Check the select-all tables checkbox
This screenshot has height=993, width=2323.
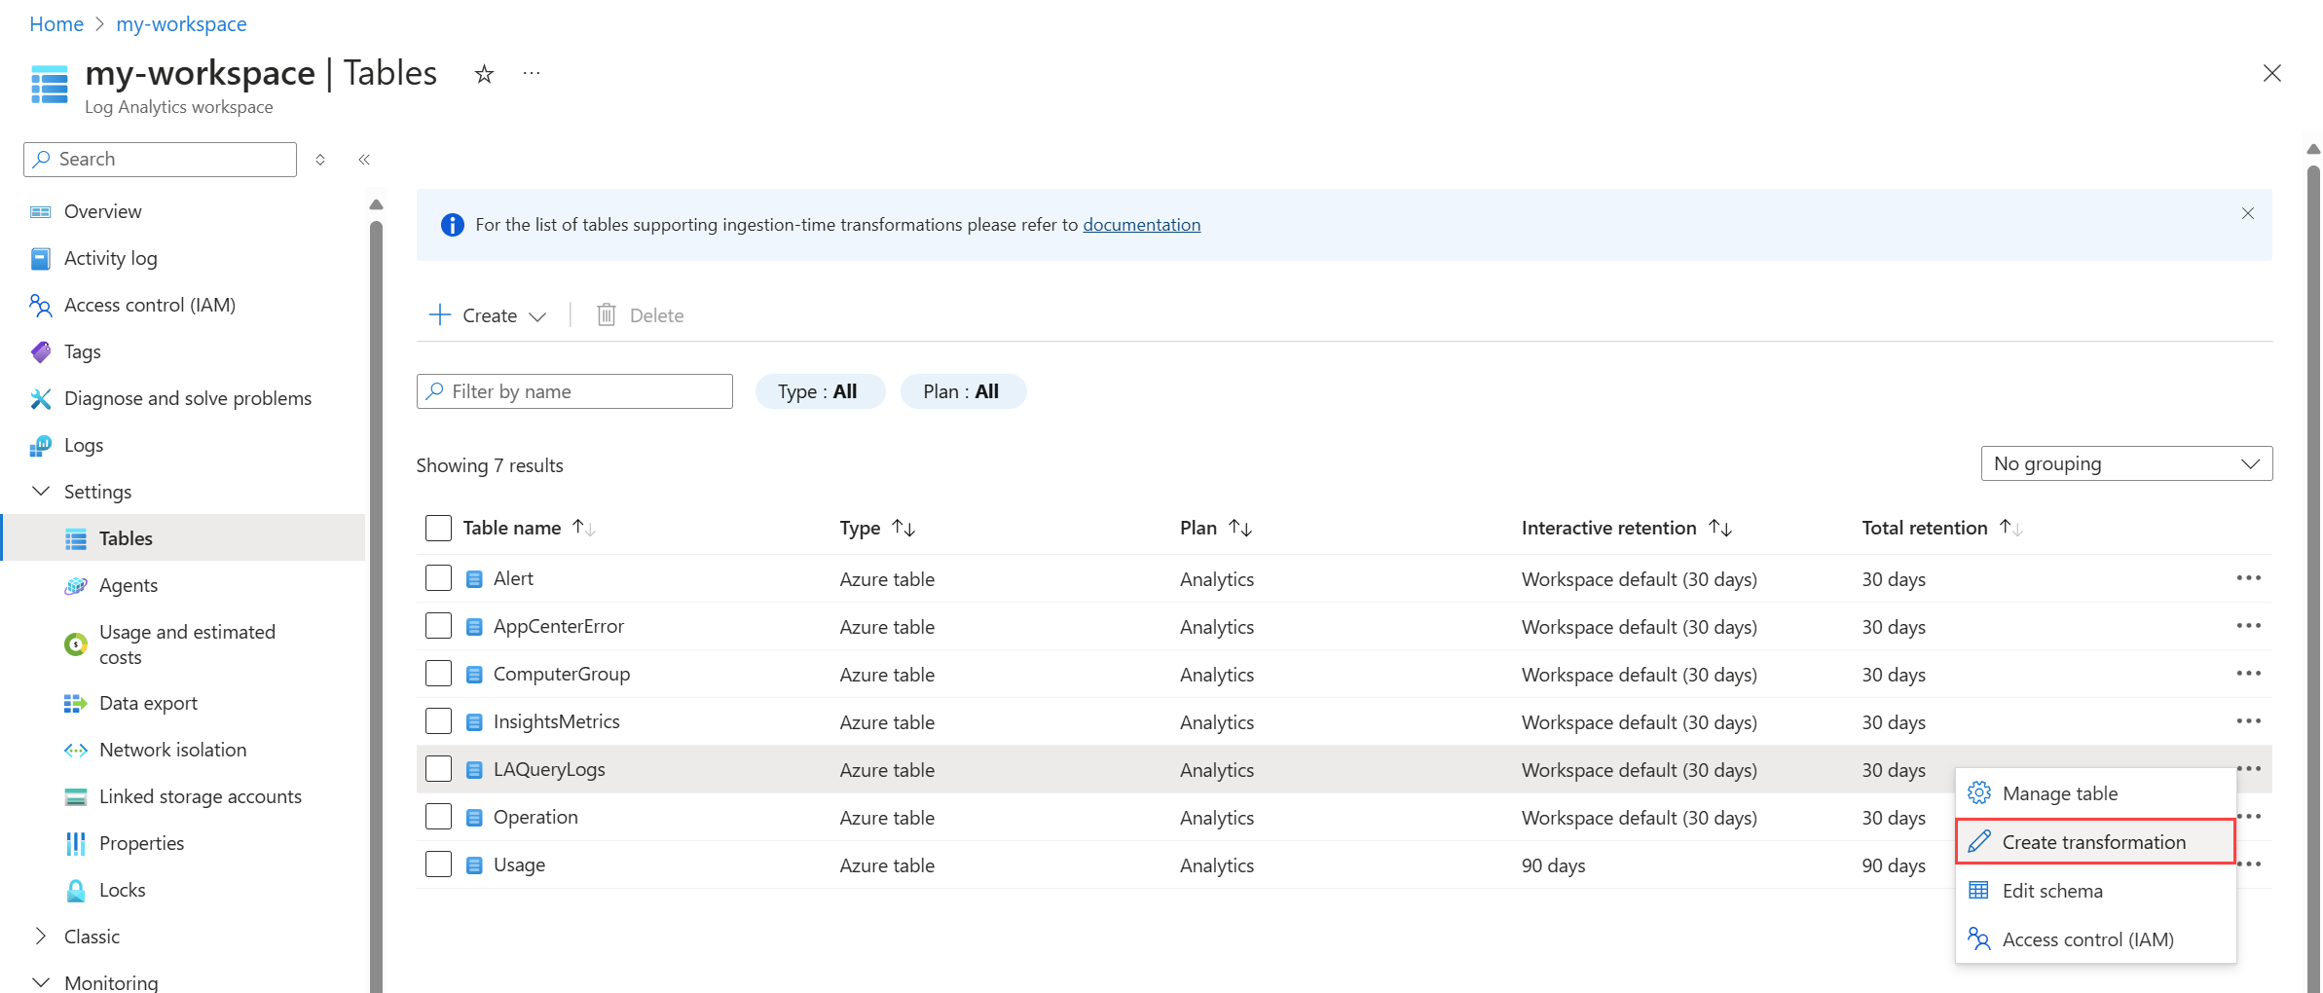coord(438,527)
